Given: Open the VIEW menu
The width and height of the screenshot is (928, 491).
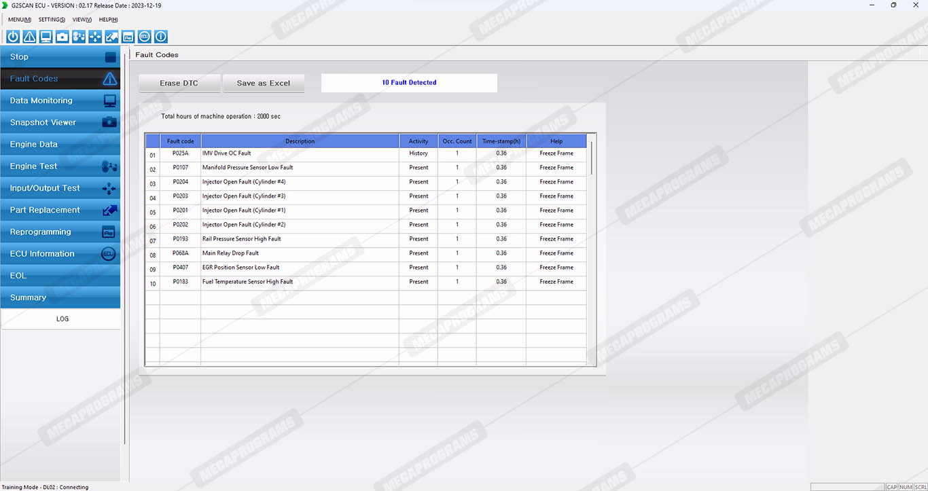Looking at the screenshot, I should [82, 20].
